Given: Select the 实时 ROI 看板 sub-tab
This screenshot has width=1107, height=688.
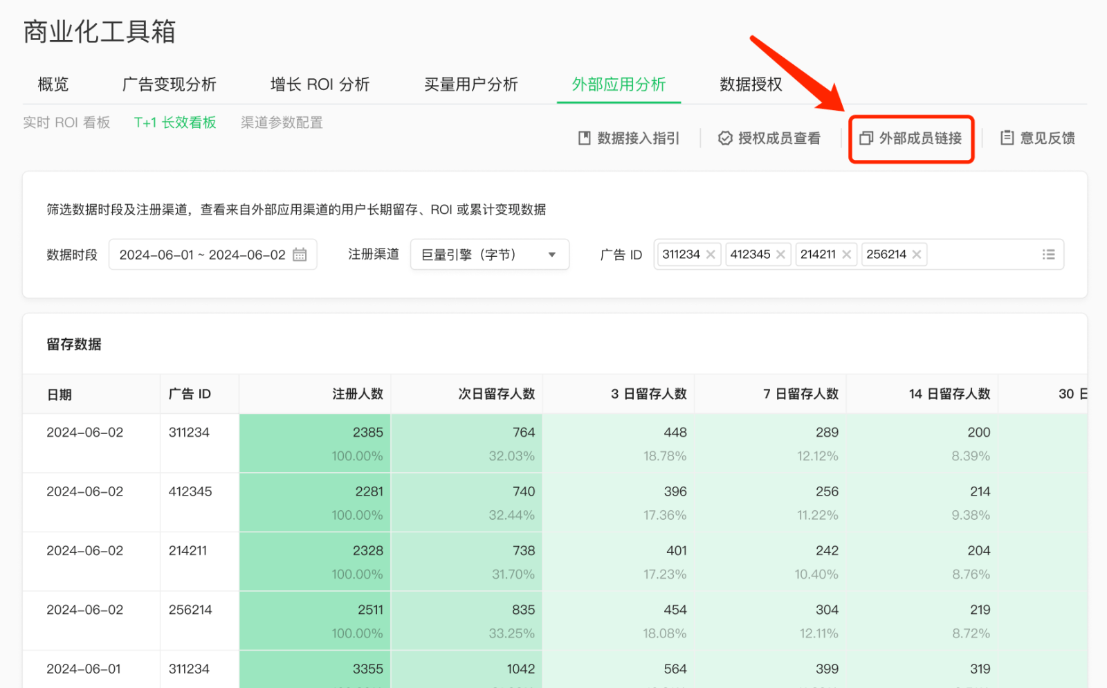Looking at the screenshot, I should (66, 123).
